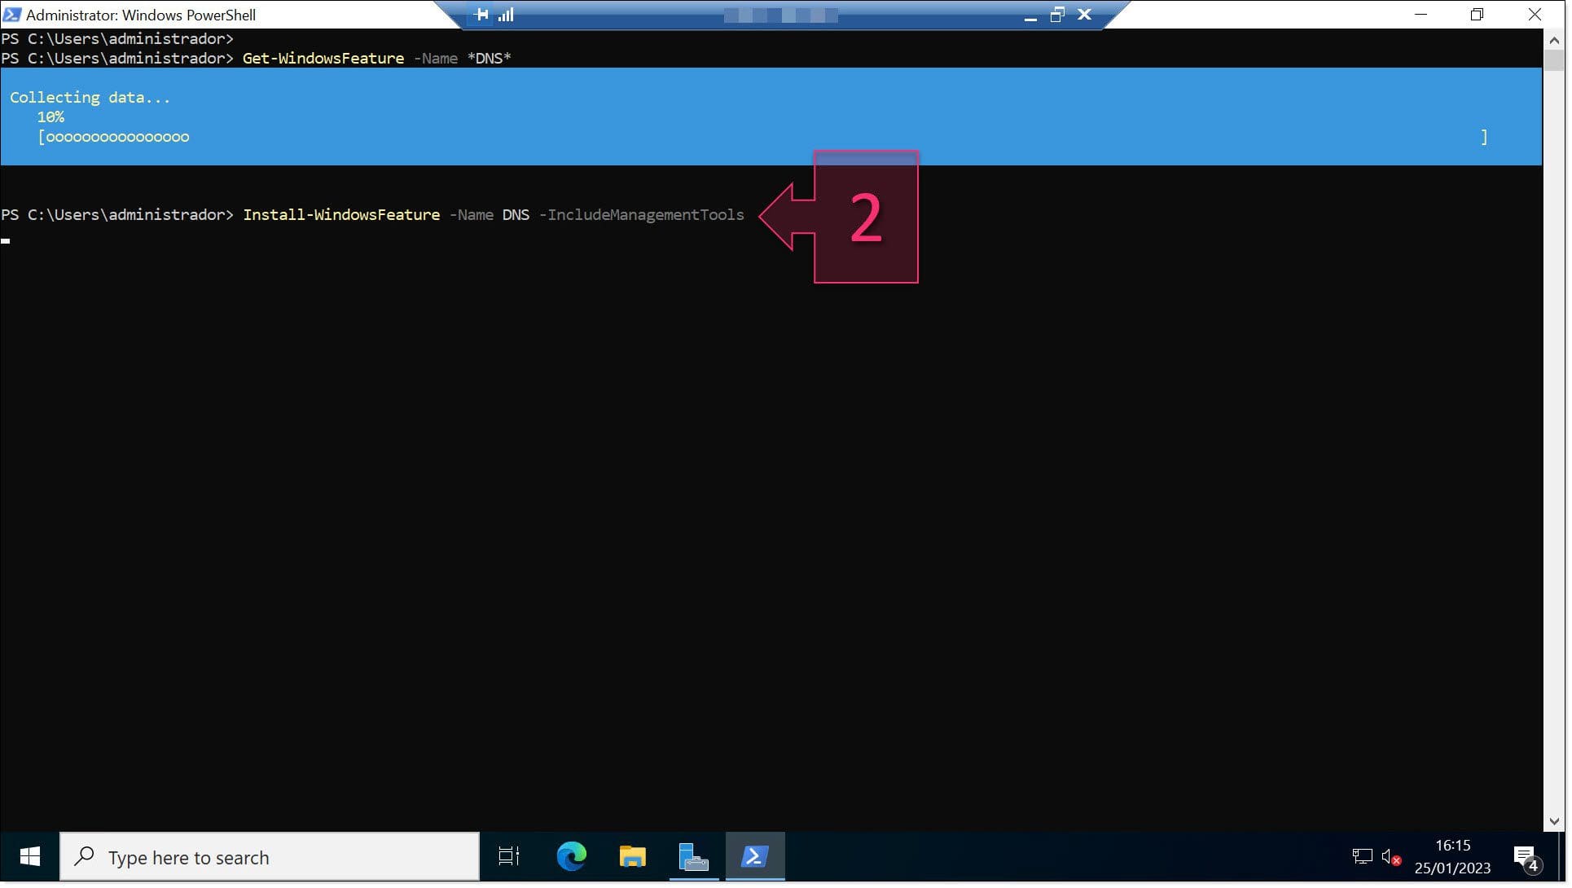The image size is (1572, 888).
Task: Click the Get-WindowsFeature command text
Action: point(324,59)
